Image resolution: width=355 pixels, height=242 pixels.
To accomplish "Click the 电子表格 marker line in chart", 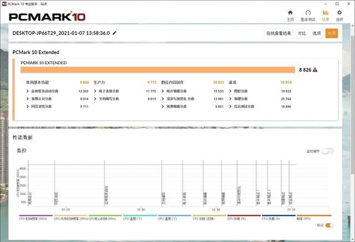I will pos(182,183).
